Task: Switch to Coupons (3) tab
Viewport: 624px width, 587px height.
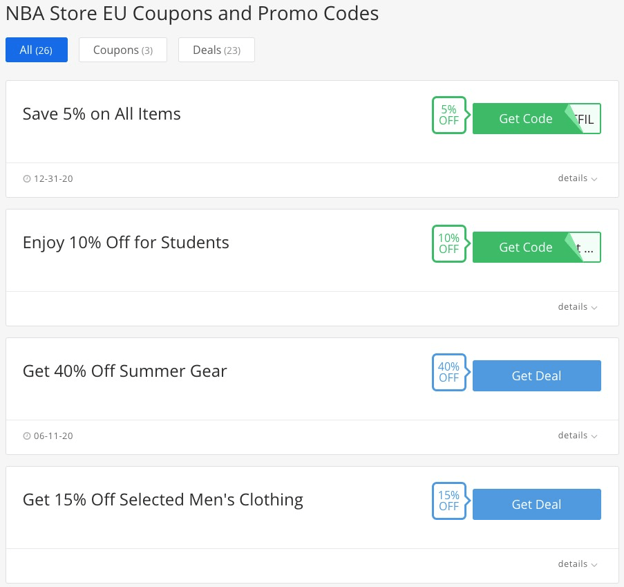Action: (123, 50)
